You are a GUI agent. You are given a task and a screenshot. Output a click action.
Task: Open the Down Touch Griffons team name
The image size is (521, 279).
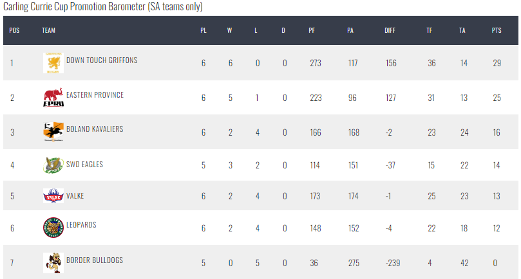(x=102, y=60)
